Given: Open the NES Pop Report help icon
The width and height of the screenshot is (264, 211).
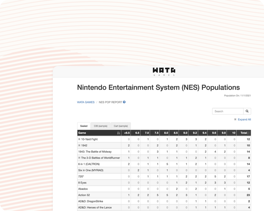Looking at the screenshot, I should [124, 102].
